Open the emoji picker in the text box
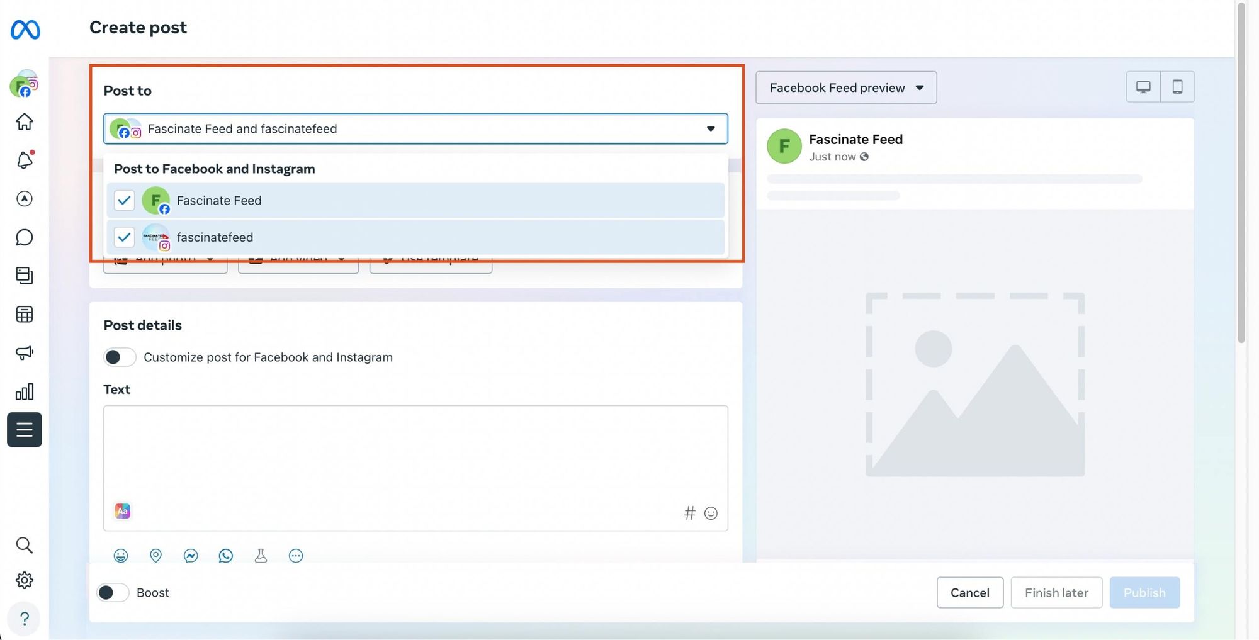Viewport: 1259px width, 640px height. (x=711, y=513)
